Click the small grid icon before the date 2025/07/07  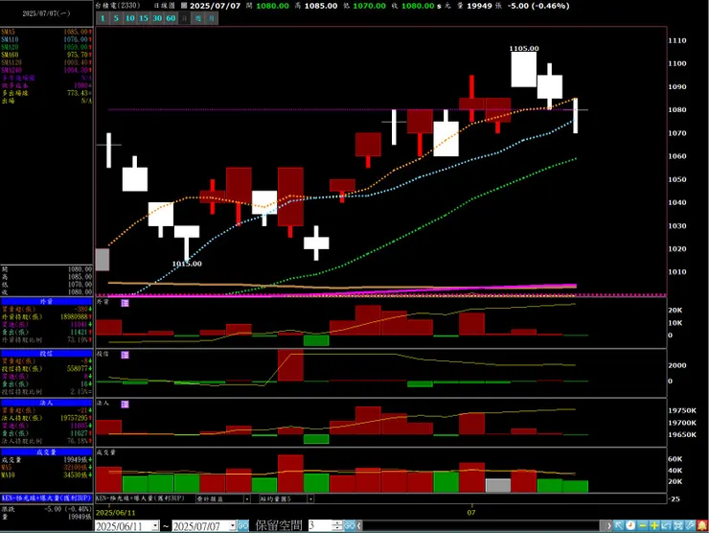pyautogui.click(x=184, y=6)
